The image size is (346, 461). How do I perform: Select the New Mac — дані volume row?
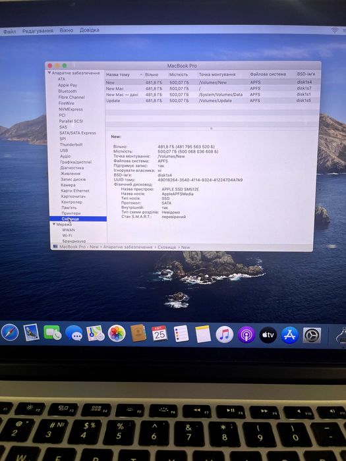click(x=212, y=94)
